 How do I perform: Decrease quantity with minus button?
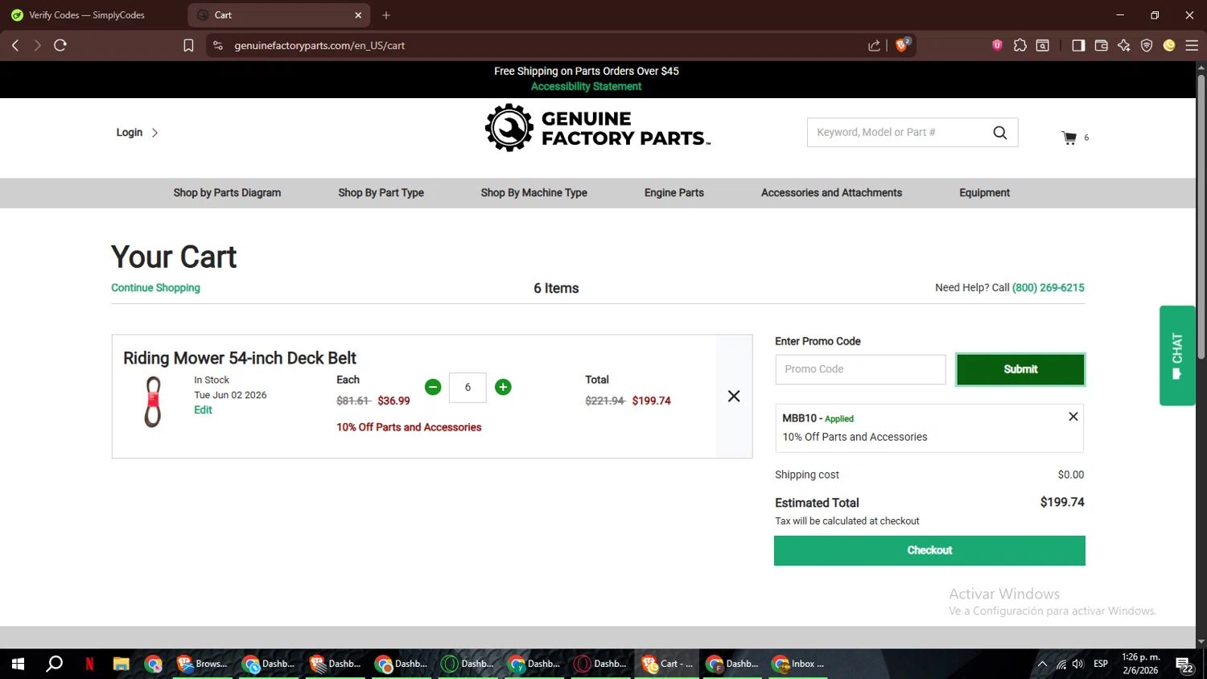pos(433,387)
